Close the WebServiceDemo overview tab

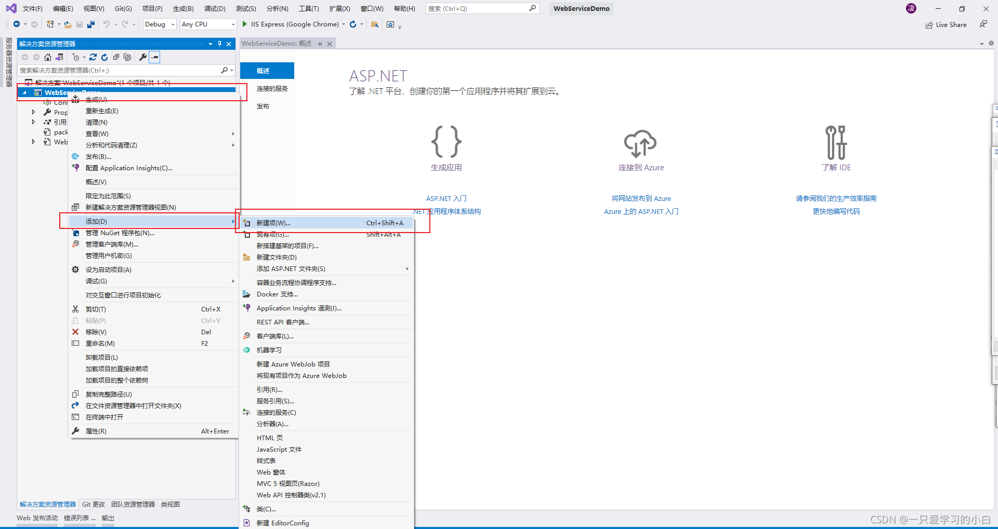click(x=330, y=44)
